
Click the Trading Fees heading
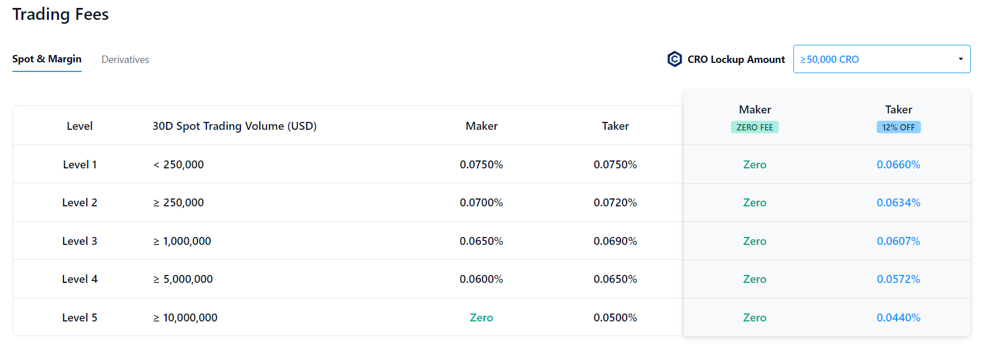coord(61,14)
